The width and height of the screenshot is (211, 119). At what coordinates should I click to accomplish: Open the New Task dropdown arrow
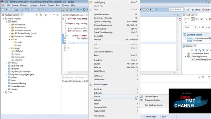pyautogui.click(x=188, y=19)
